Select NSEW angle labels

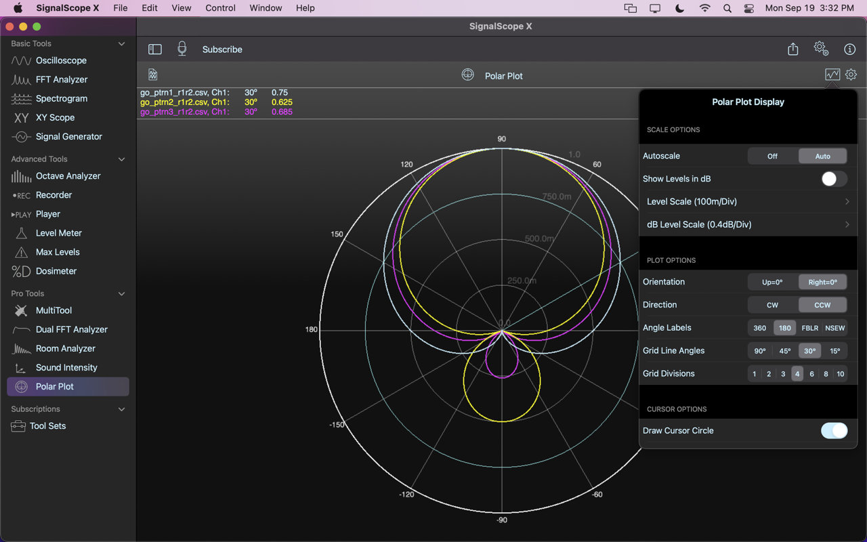click(835, 328)
